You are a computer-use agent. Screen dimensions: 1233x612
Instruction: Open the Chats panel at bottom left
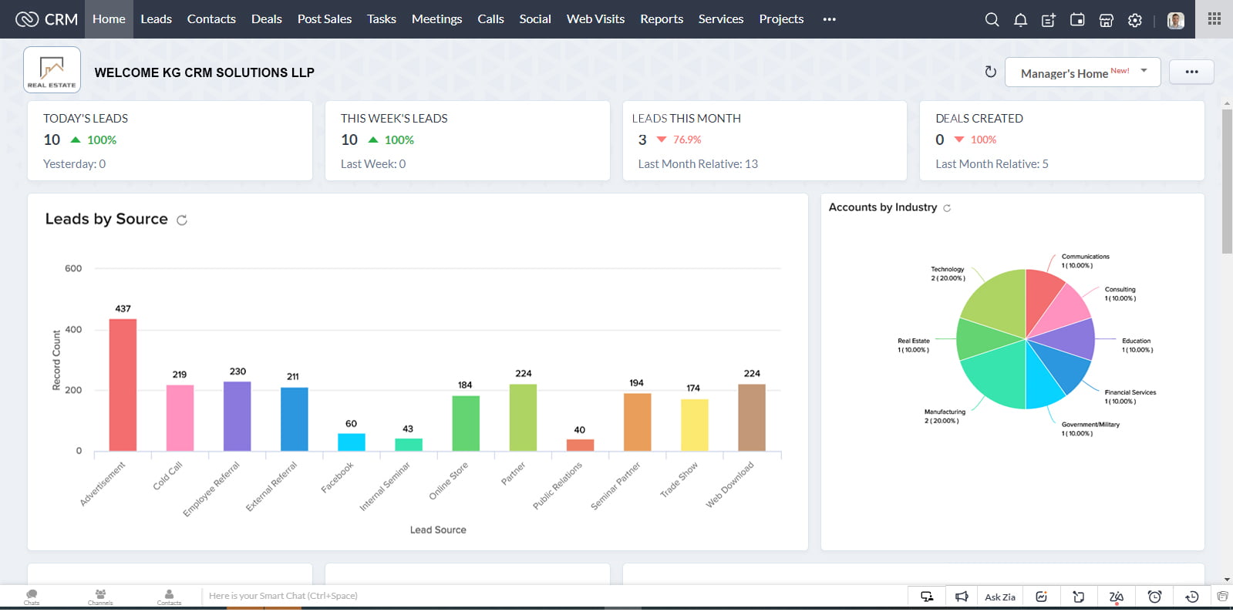tap(32, 597)
